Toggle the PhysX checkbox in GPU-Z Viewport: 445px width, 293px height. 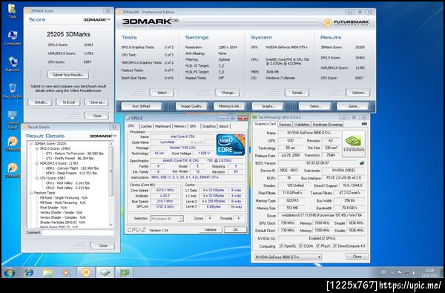click(x=318, y=246)
